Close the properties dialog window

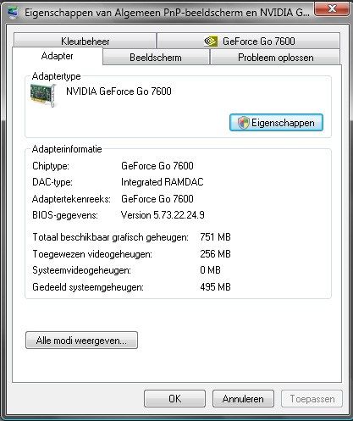(x=332, y=9)
